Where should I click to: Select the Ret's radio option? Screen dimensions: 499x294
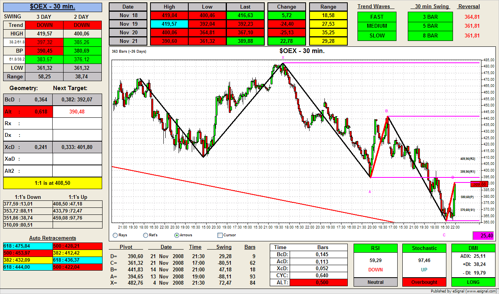pyautogui.click(x=145, y=235)
